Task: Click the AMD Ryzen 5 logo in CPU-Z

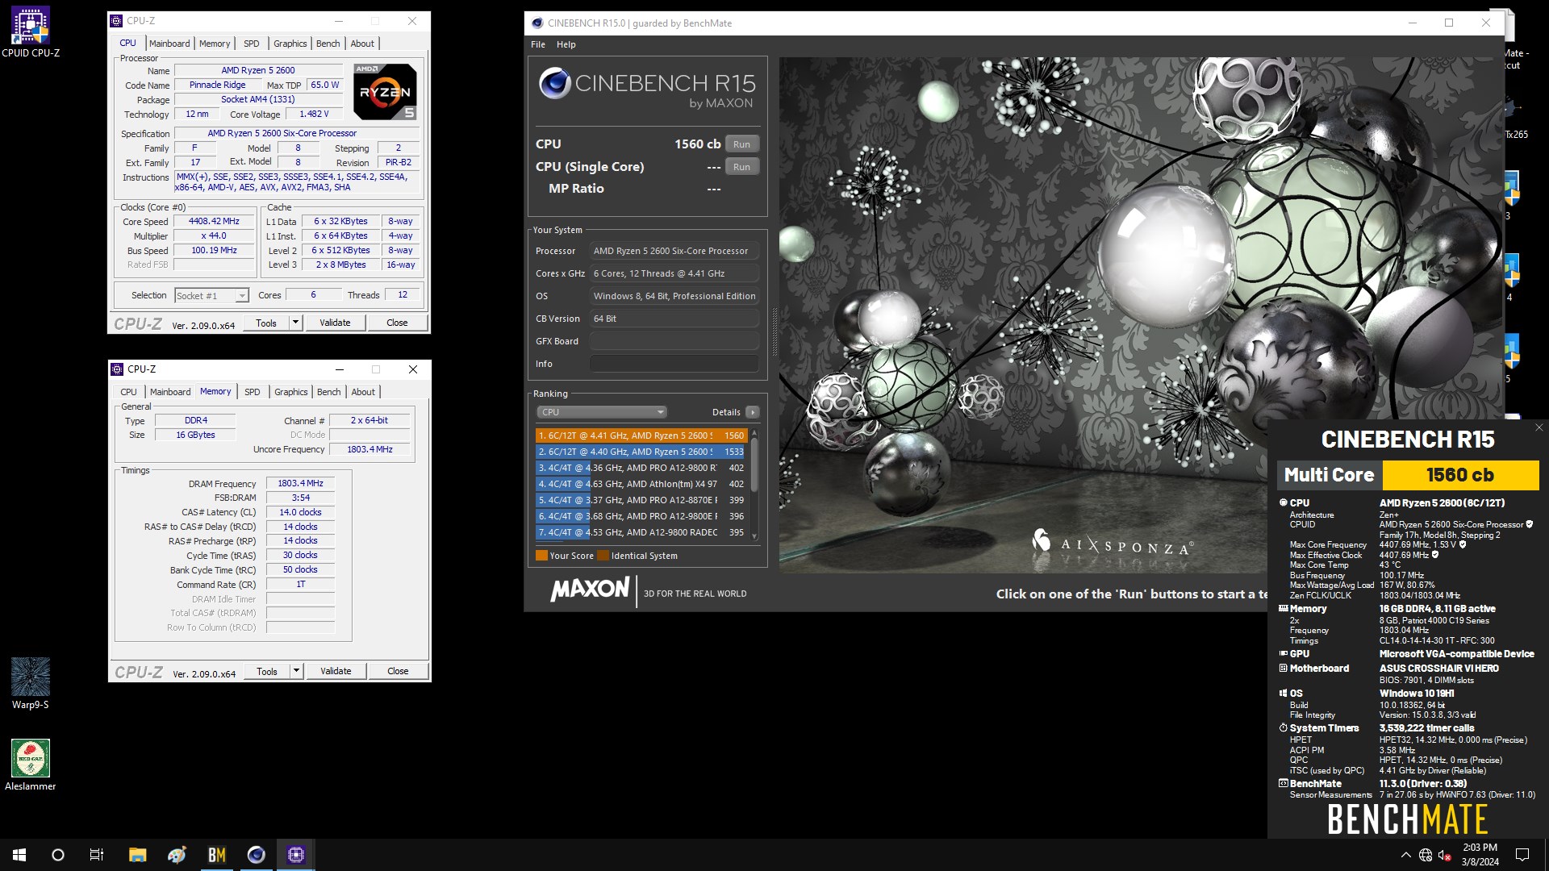Action: [386, 91]
